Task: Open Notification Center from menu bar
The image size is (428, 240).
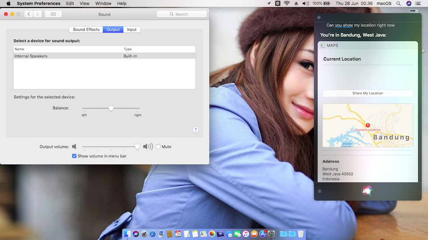Action: (418, 4)
